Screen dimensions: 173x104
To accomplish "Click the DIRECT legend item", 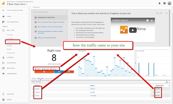I will [x=38, y=69].
